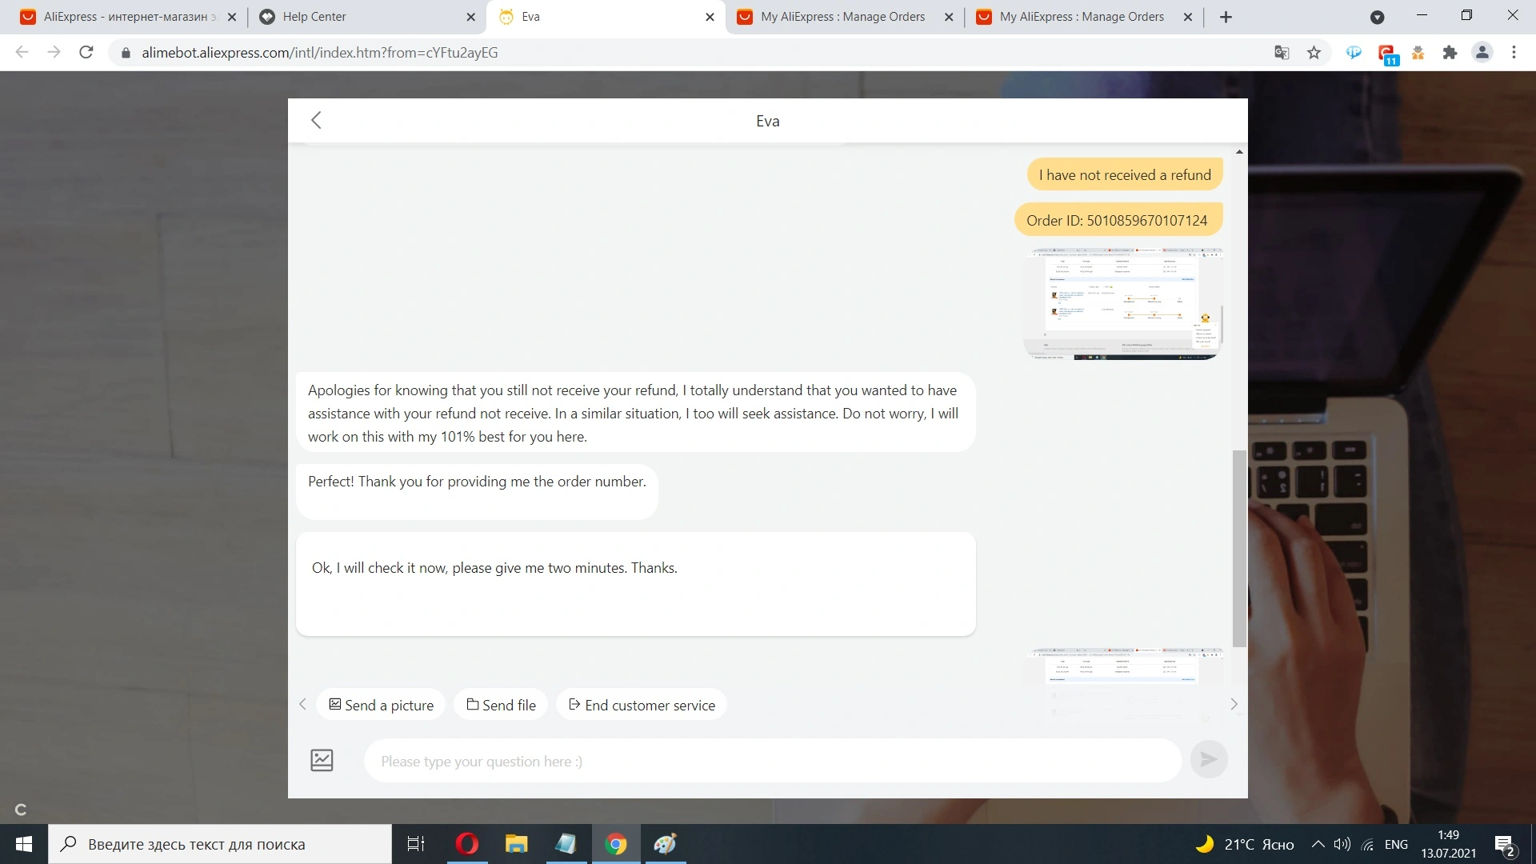Bookmark this page with the star icon
This screenshot has height=864, width=1536.
coord(1314,53)
